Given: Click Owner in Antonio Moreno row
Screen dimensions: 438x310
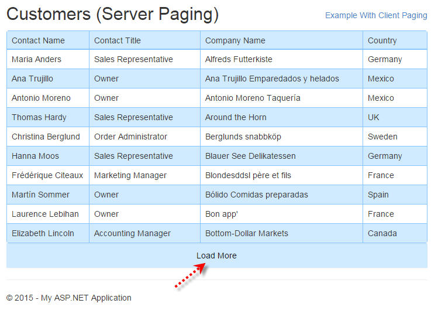Looking at the screenshot, I should pyautogui.click(x=144, y=98).
